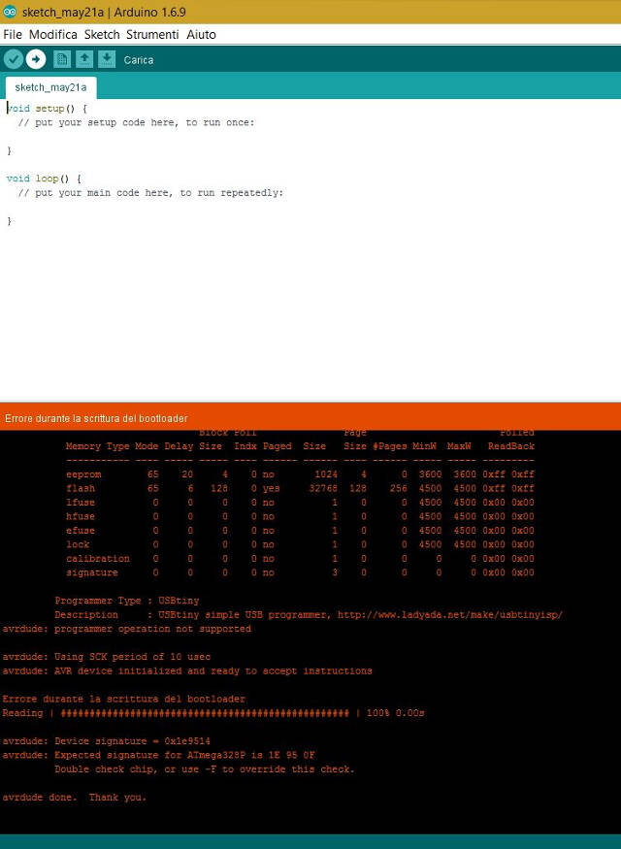This screenshot has height=849, width=621.
Task: Click 'avrdude done. Thank you.' line
Action: click(74, 799)
